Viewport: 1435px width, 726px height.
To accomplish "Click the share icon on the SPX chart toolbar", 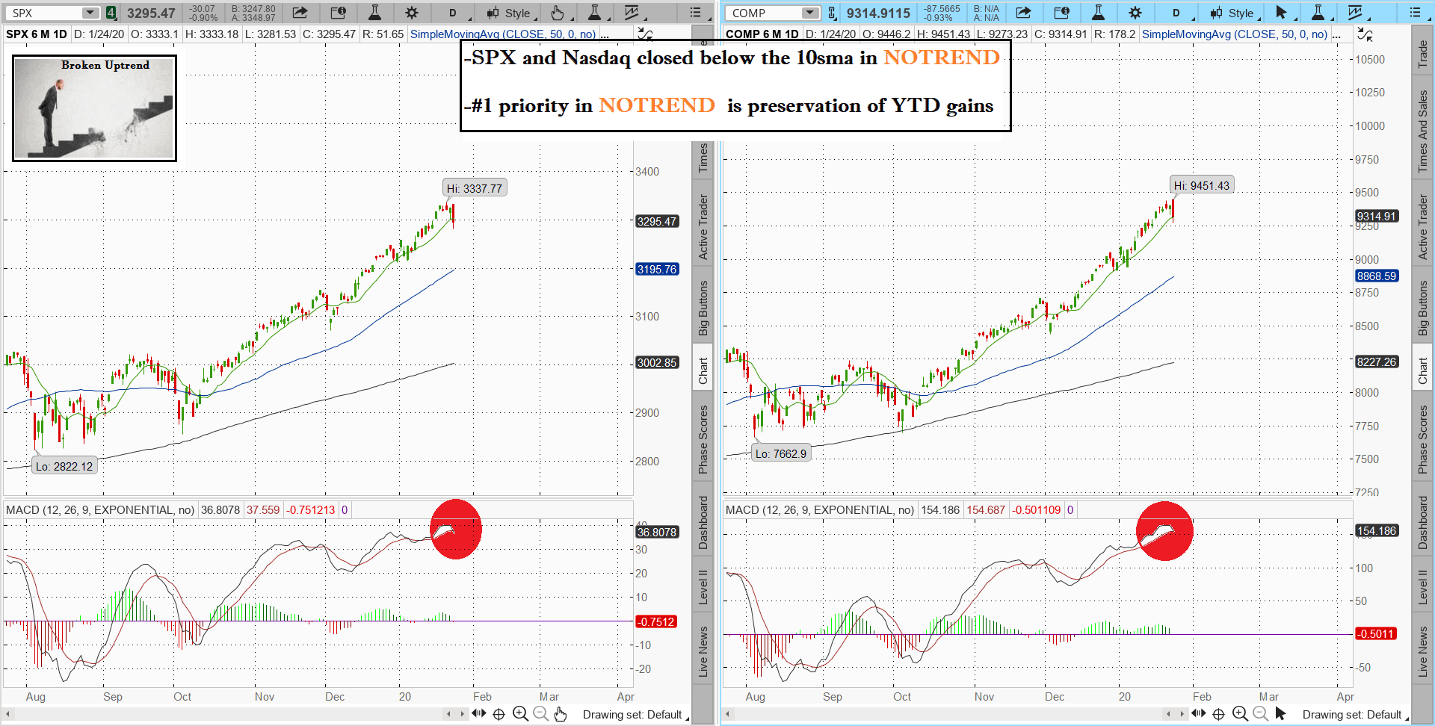I will click(x=300, y=13).
